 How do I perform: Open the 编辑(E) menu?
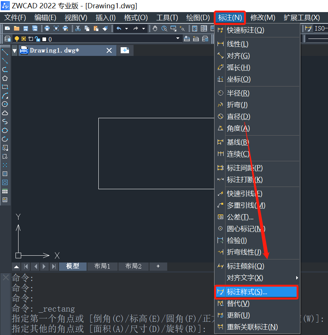[x=45, y=17]
